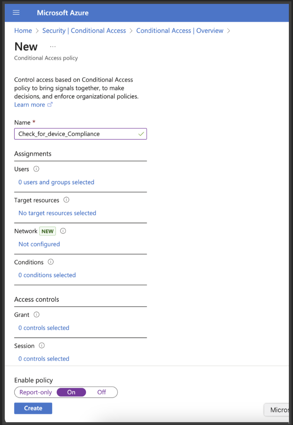Click the Conditions info icon
The width and height of the screenshot is (293, 425).
pyautogui.click(x=51, y=262)
